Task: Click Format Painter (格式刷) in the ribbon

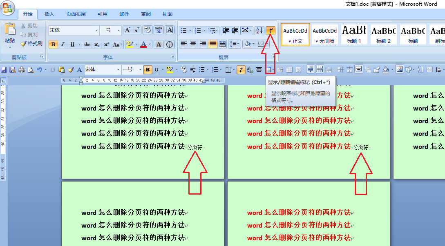Action: (31, 43)
